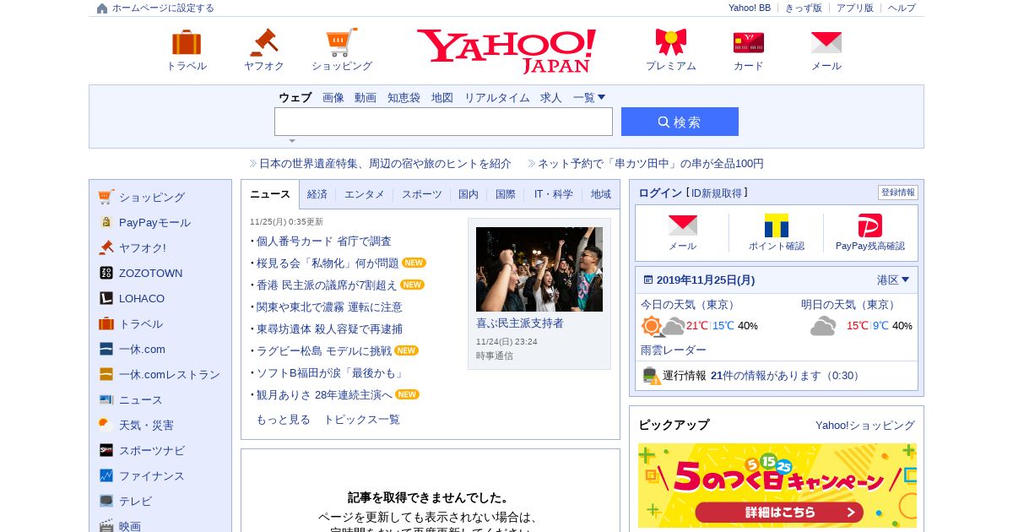
Task: Select 画像 search type
Action: pyautogui.click(x=333, y=97)
